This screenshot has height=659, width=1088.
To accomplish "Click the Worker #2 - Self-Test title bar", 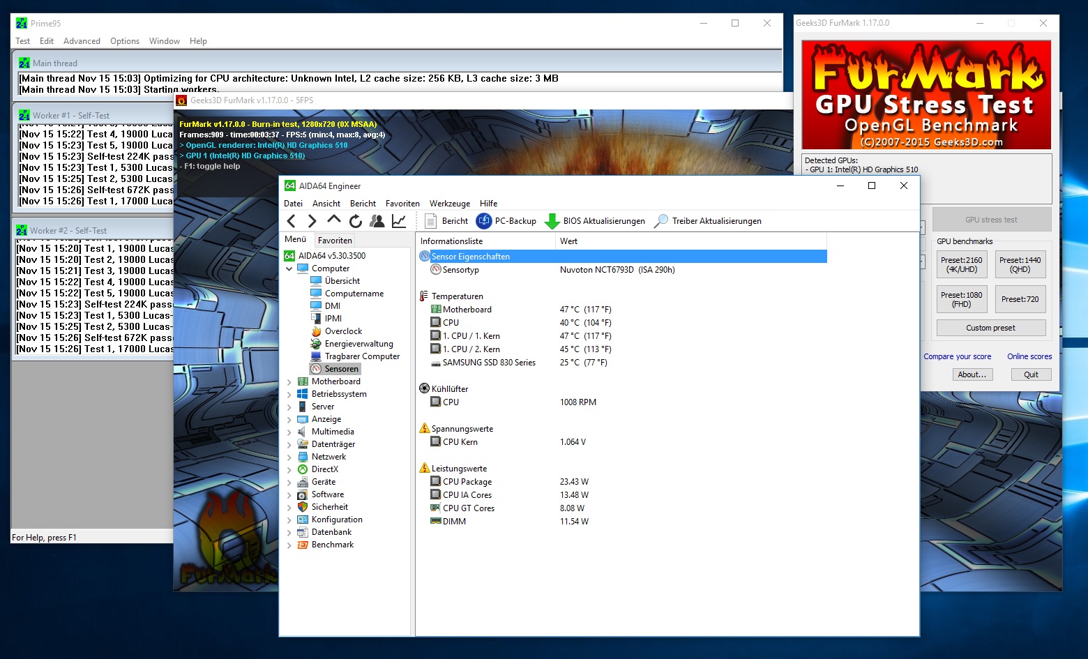I will (93, 230).
